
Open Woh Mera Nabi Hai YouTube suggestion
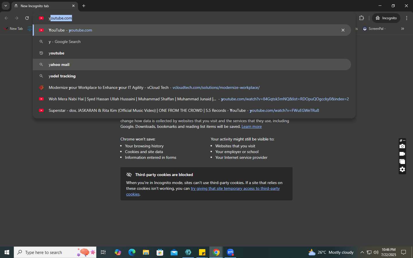192,99
